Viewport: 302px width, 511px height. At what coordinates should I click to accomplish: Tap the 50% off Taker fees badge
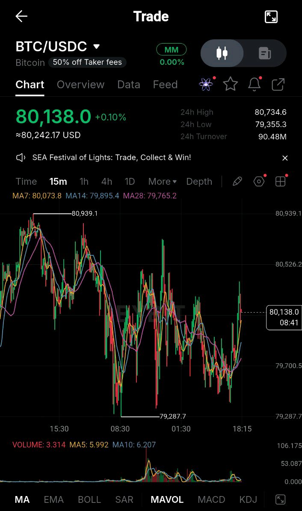click(87, 62)
